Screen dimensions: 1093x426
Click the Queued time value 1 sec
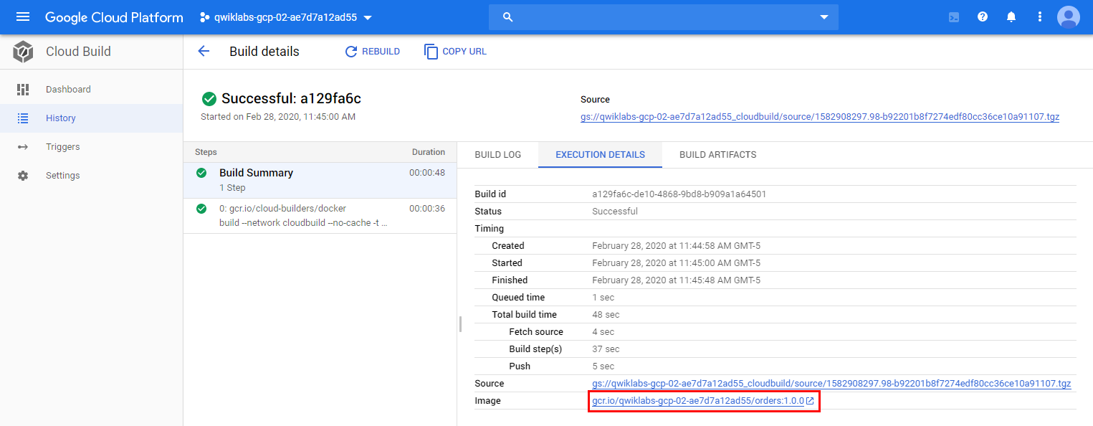pyautogui.click(x=603, y=298)
